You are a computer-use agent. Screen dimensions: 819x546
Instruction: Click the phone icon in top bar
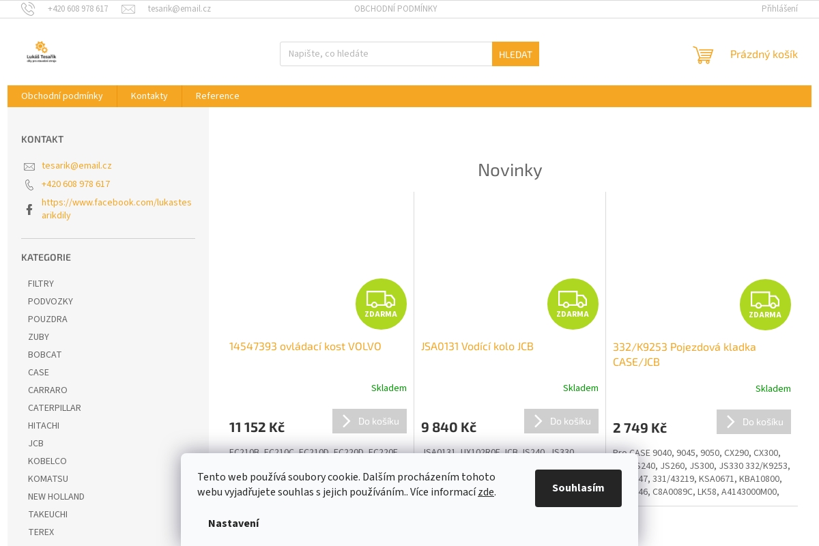(x=28, y=9)
